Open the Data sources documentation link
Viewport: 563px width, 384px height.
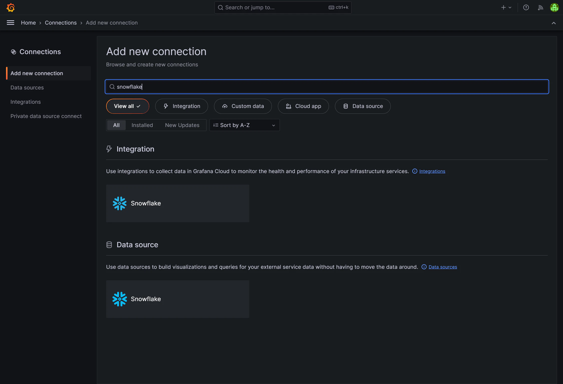[443, 267]
